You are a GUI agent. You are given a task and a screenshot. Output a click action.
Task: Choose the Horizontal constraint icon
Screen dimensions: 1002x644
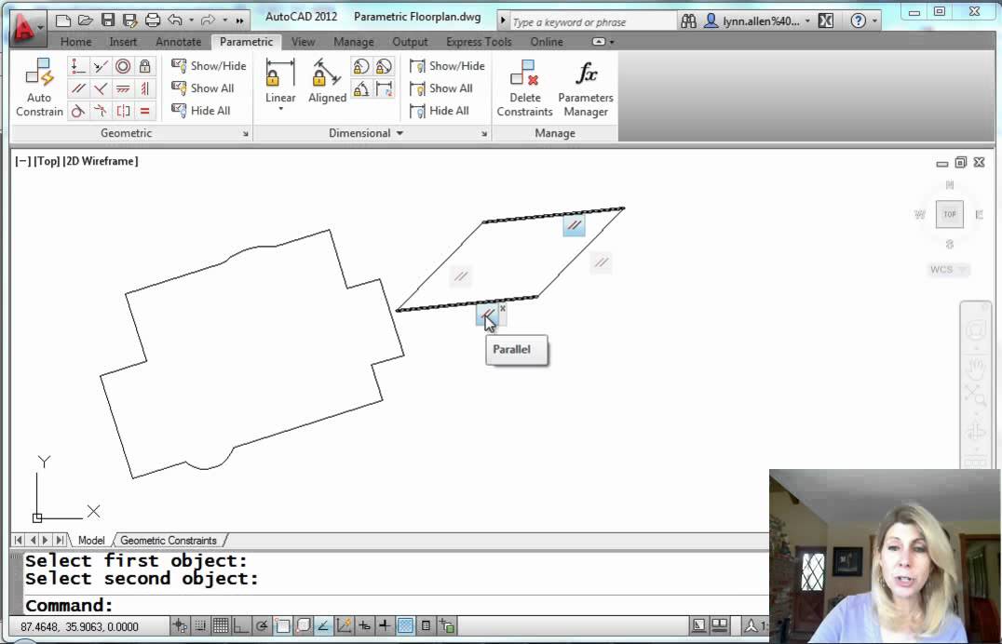click(x=123, y=88)
